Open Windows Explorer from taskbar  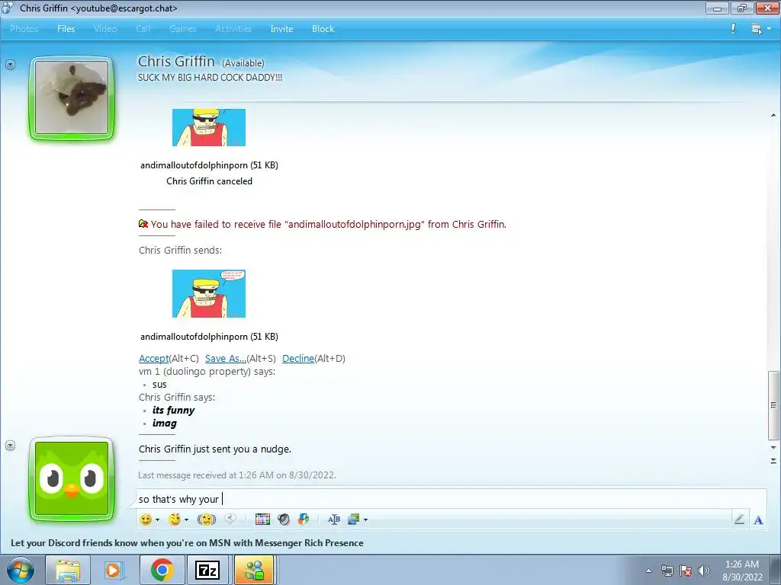pyautogui.click(x=68, y=570)
